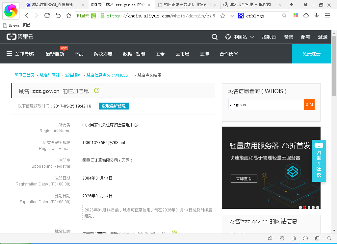Open the 最新活动 menu item

point(55,54)
